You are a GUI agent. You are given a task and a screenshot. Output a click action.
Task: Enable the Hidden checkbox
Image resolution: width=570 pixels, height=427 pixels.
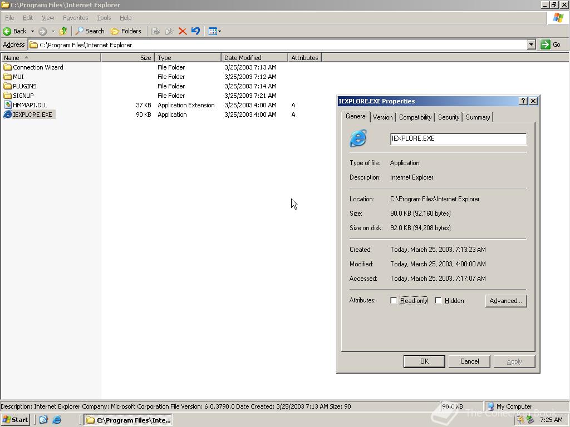(438, 301)
